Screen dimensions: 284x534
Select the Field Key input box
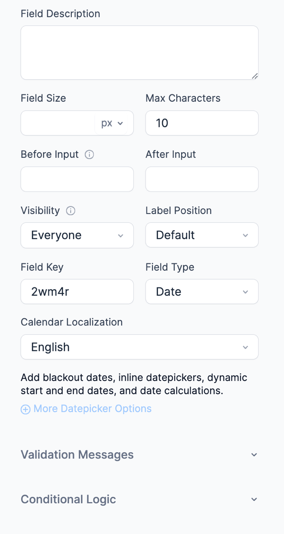tap(77, 292)
